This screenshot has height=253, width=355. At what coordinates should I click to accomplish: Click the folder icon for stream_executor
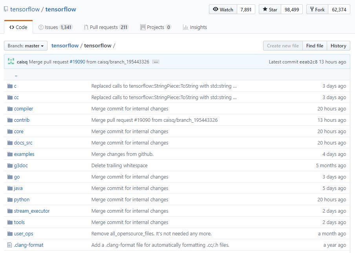click(x=10, y=211)
